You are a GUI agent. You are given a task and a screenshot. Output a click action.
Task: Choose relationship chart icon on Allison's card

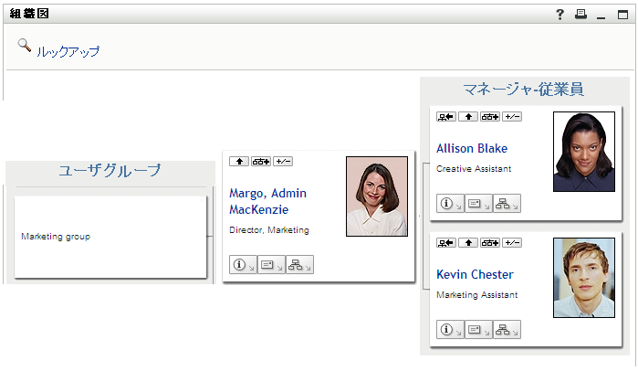(490, 117)
